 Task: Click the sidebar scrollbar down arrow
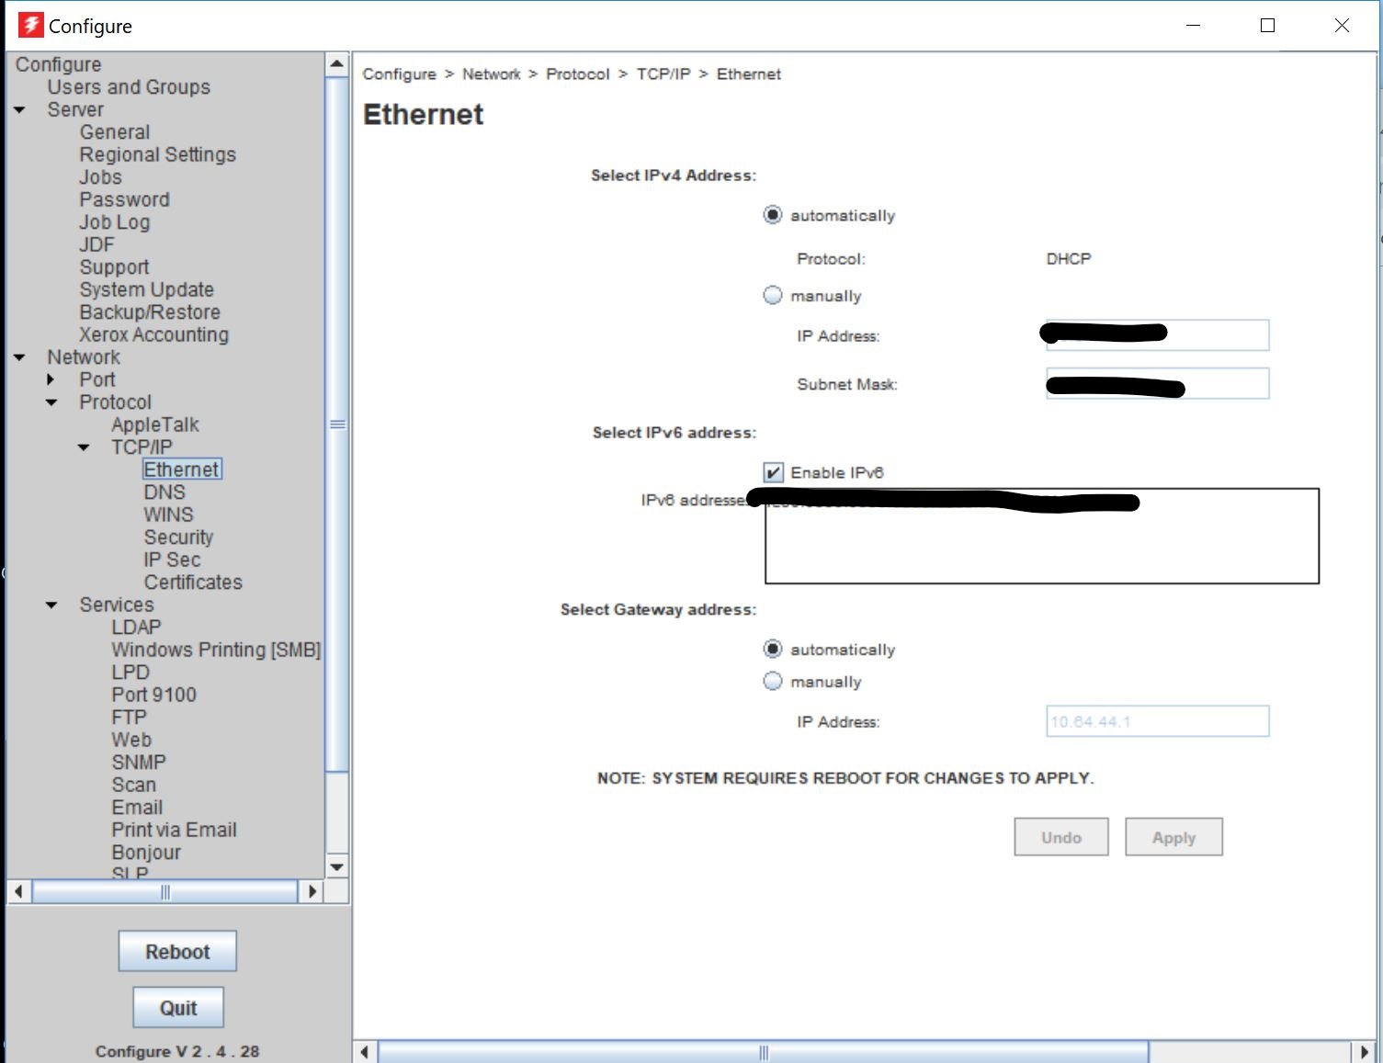(x=336, y=867)
